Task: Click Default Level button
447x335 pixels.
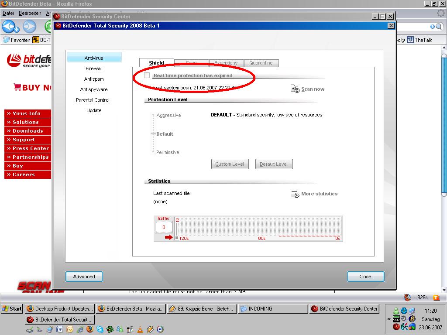Action: [x=274, y=164]
